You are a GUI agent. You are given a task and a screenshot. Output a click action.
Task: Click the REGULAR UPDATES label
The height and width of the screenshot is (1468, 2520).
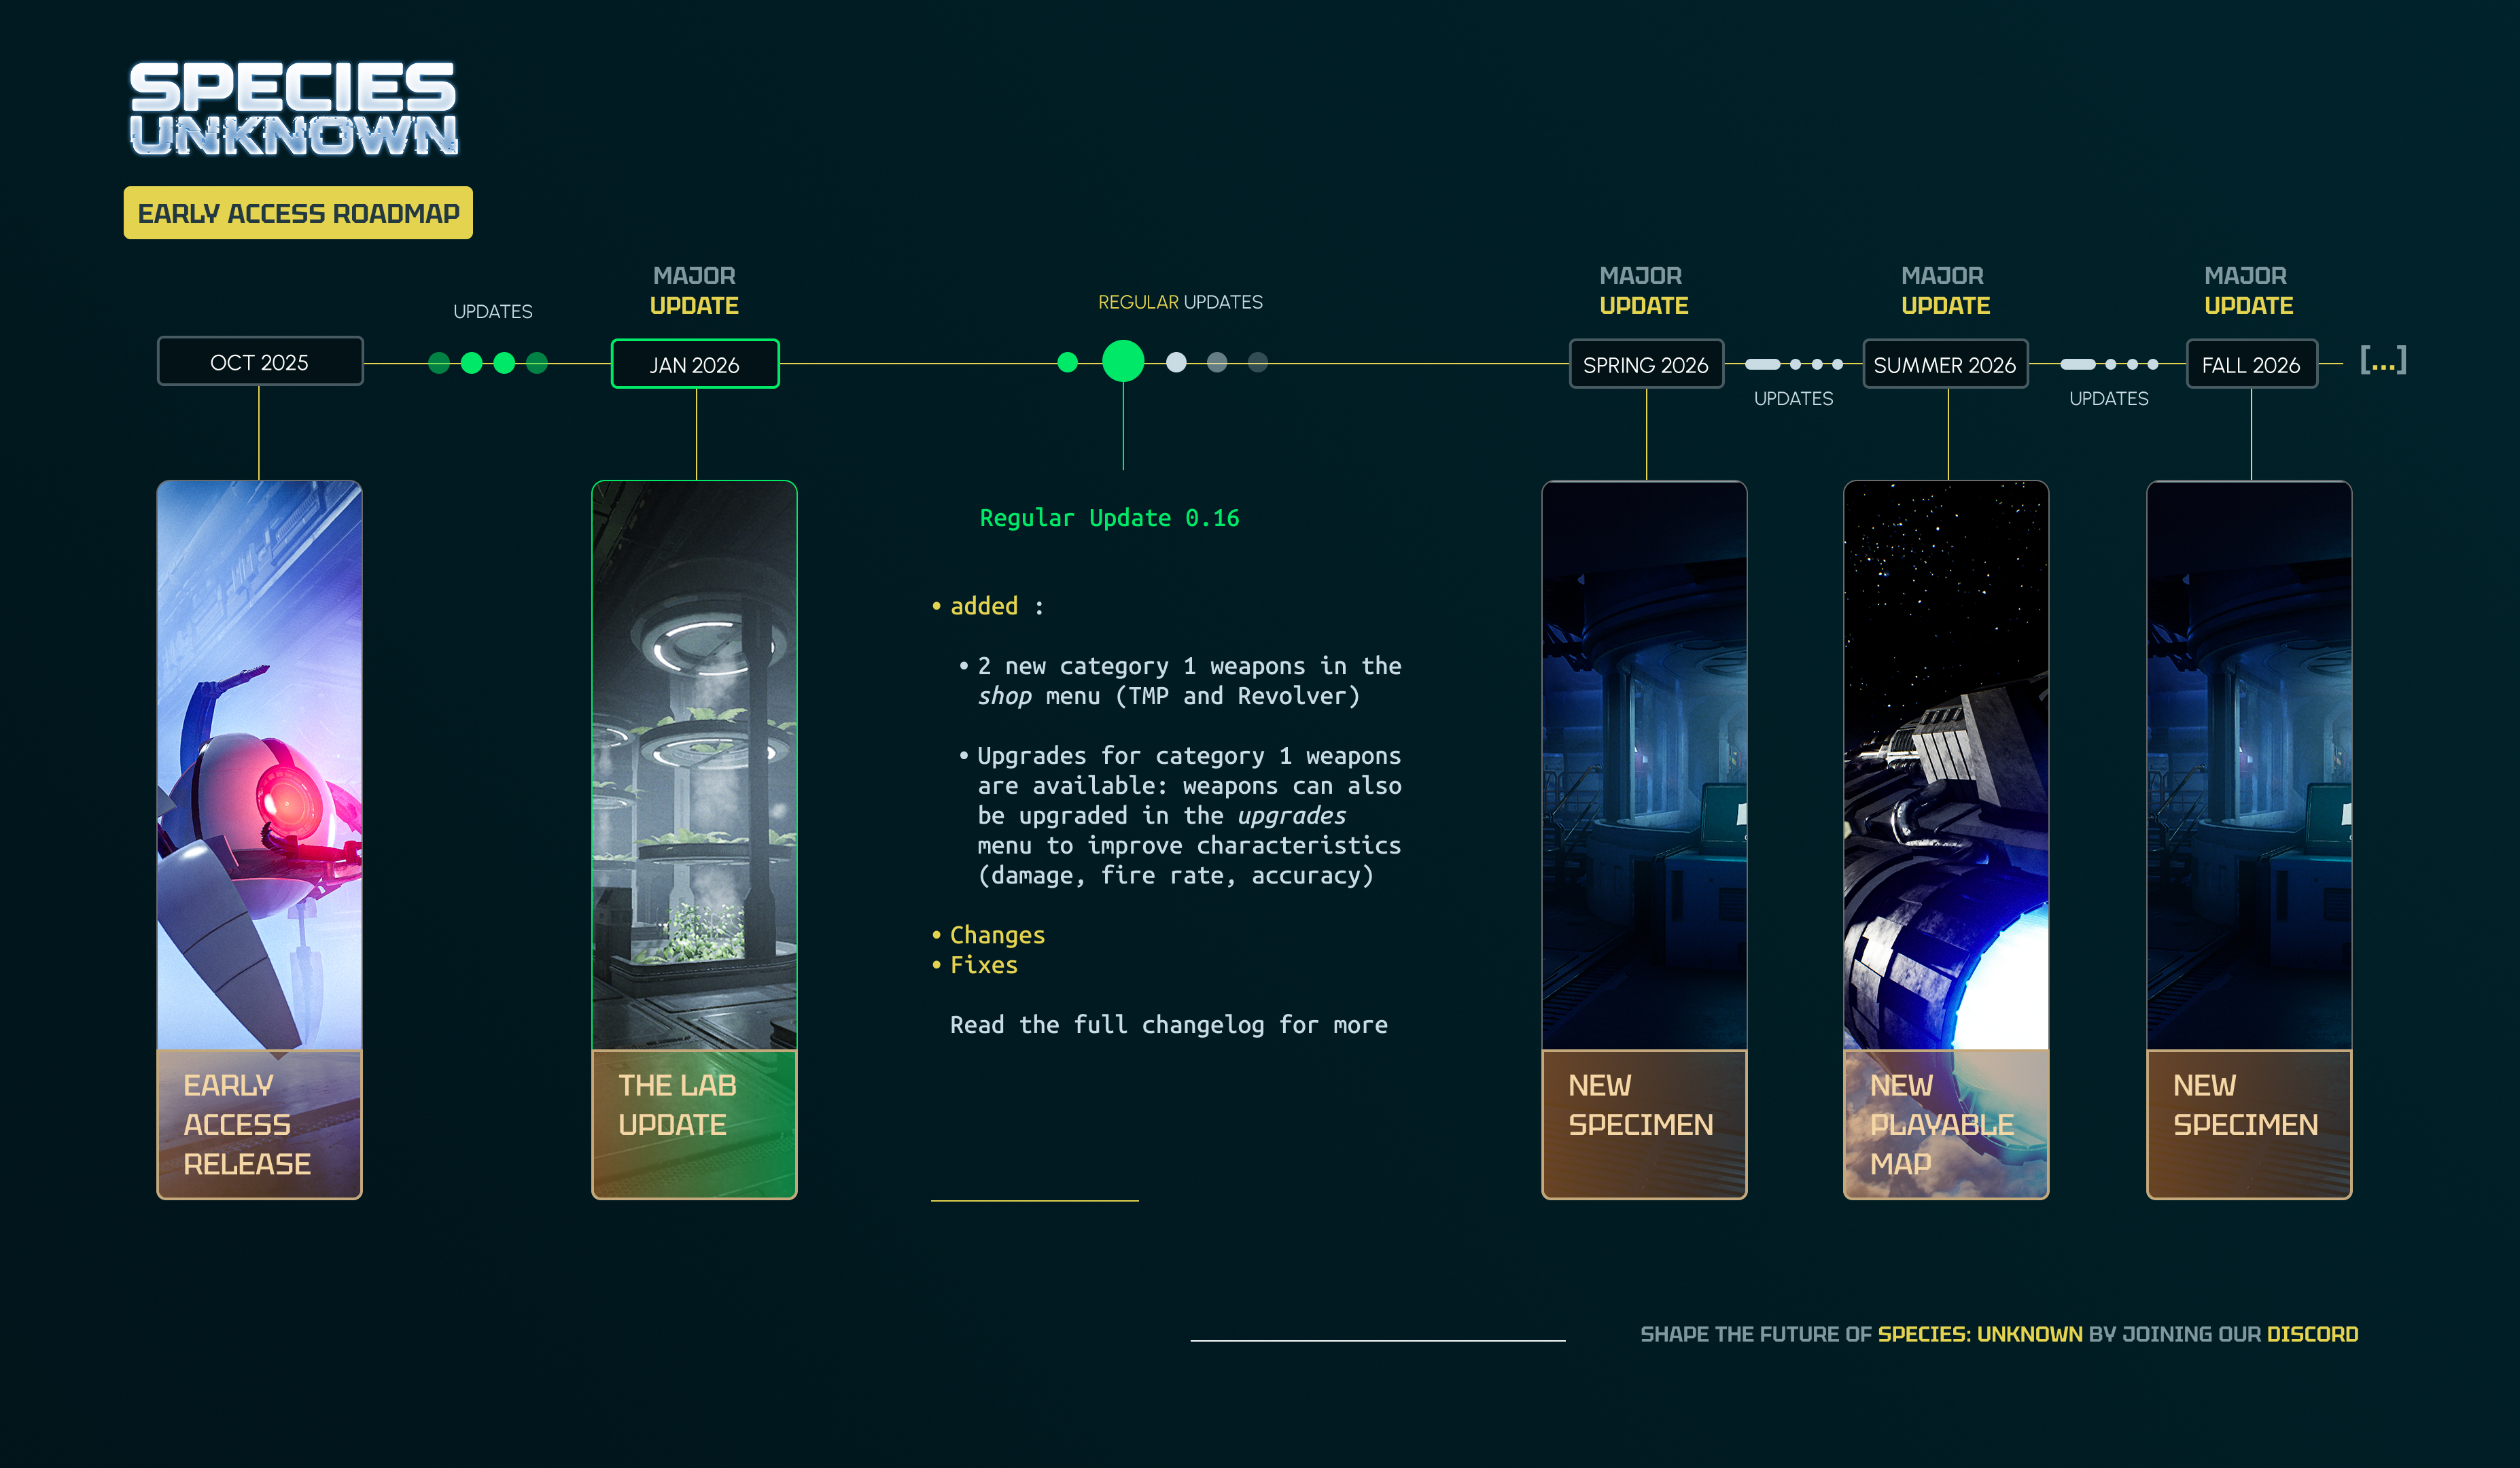1180,302
